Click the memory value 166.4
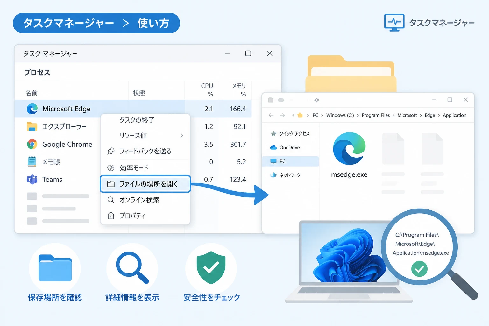489x326 pixels. click(x=238, y=109)
